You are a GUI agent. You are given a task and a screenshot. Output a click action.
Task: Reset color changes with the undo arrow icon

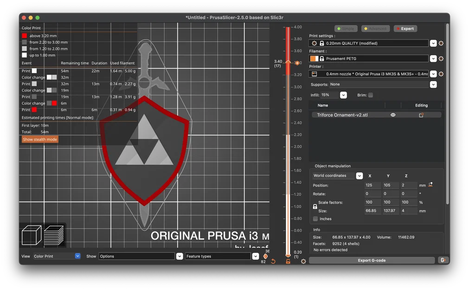273,261
